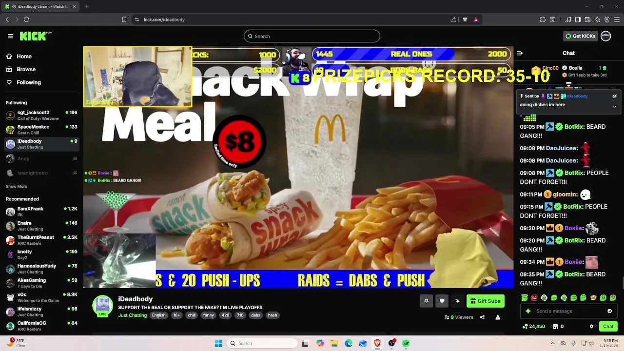The width and height of the screenshot is (624, 351).
Task: Click the KICK logo
Action: pos(35,36)
